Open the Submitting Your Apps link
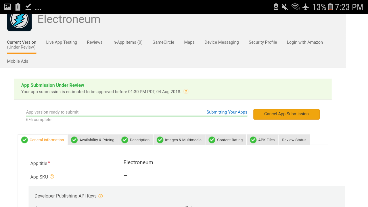Viewport: 368px width, 207px height. coord(227,112)
